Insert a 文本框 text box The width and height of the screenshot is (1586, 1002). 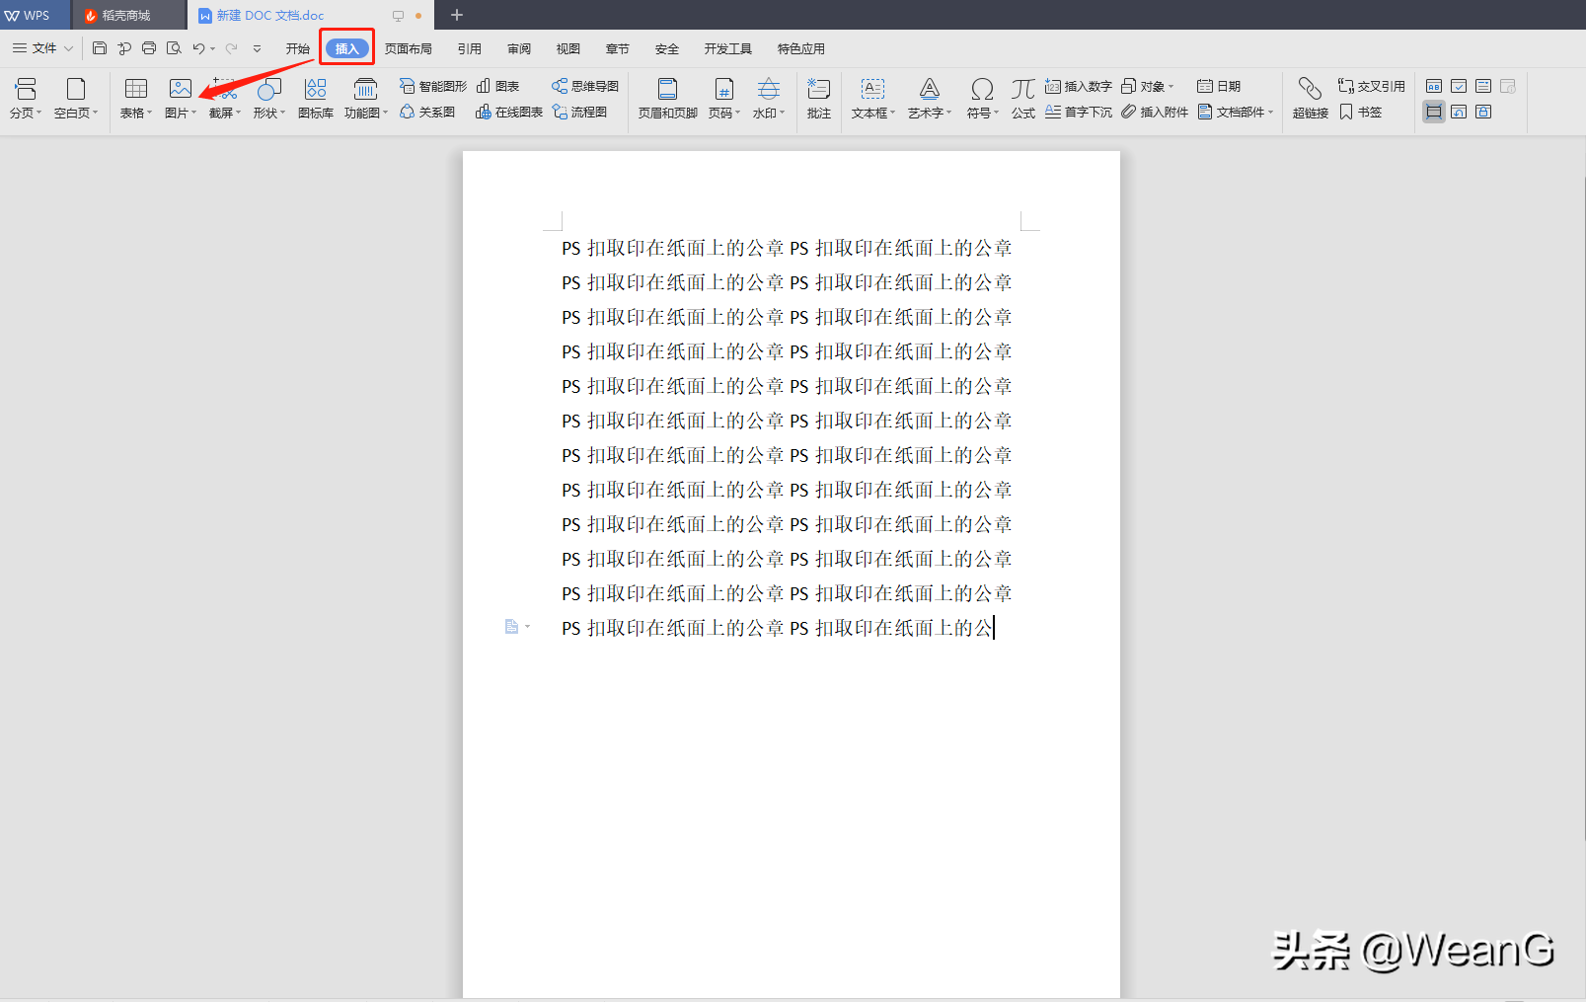pos(873,99)
